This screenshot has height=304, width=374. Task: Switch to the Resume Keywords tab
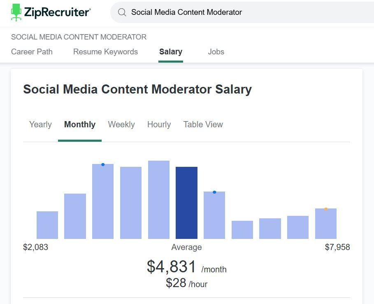[105, 52]
